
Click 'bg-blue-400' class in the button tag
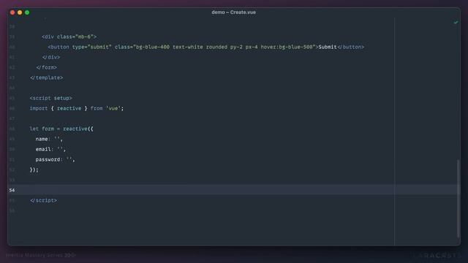[153, 47]
